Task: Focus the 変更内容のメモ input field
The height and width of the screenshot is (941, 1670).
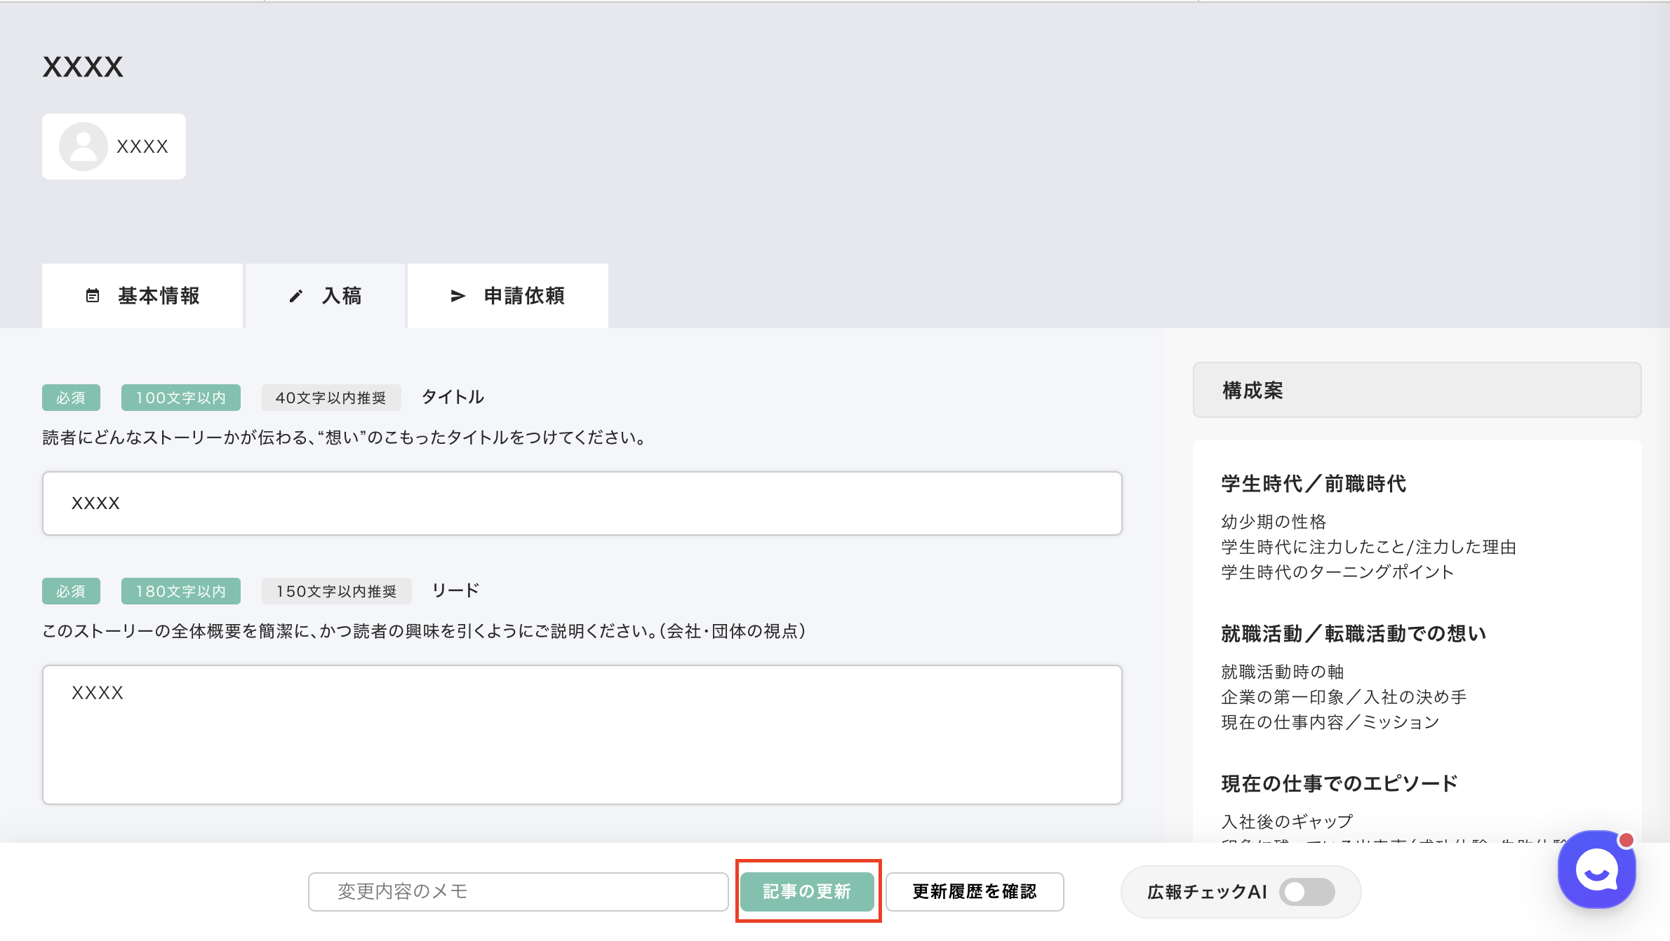Action: [518, 891]
